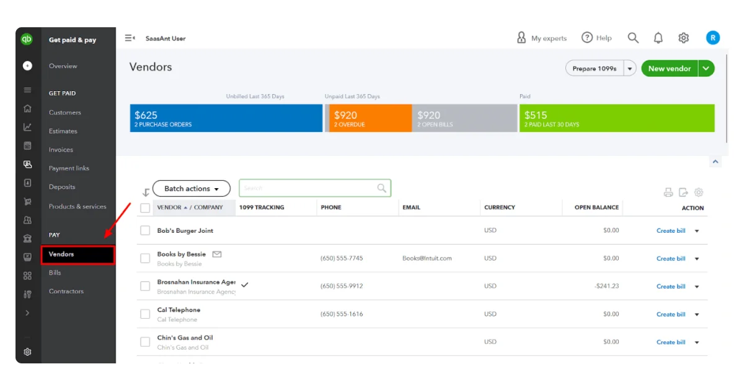Open the top-right settings gear
This screenshot has width=744, height=390.
click(684, 38)
